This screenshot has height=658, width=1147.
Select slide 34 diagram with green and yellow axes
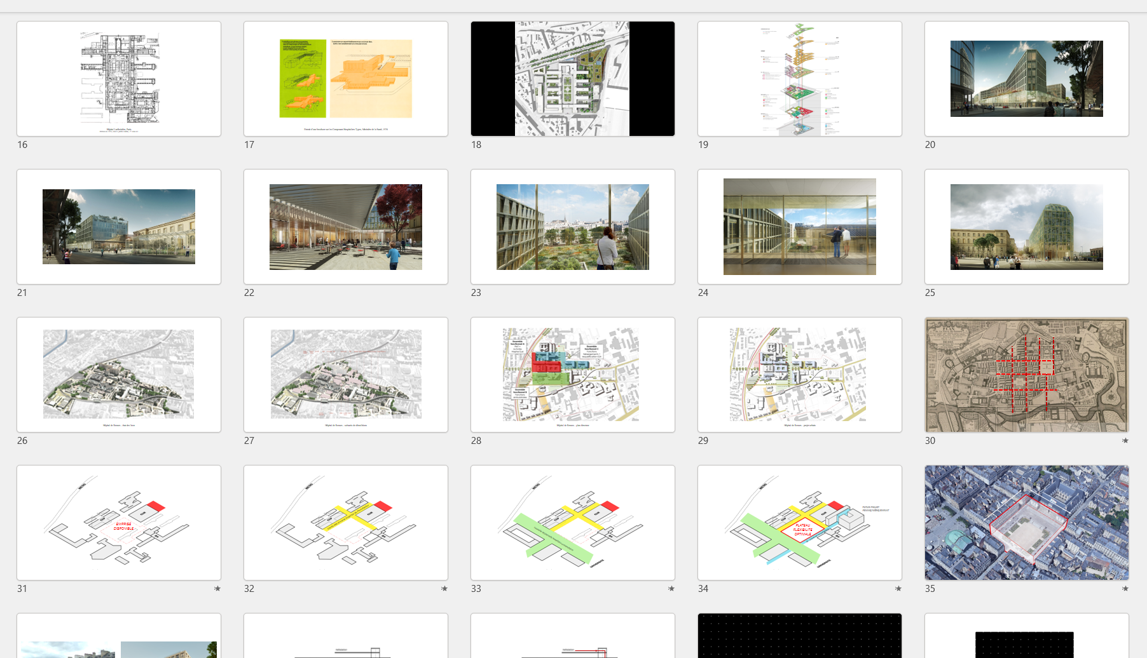pyautogui.click(x=800, y=523)
